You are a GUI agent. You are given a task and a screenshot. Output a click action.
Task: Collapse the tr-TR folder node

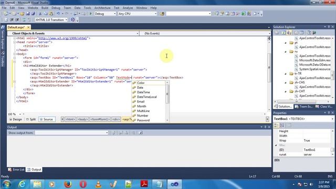tap(286, 73)
